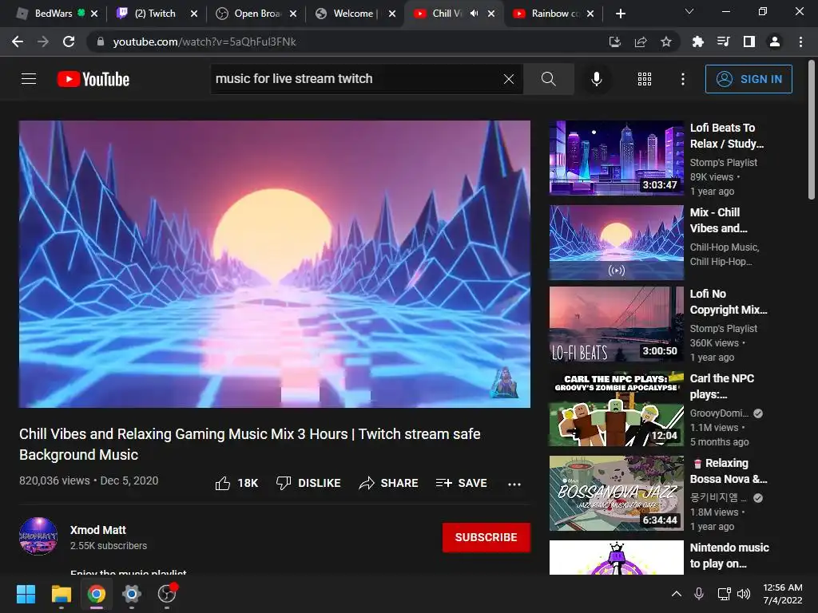Show hidden tray icons chevron

(x=676, y=594)
